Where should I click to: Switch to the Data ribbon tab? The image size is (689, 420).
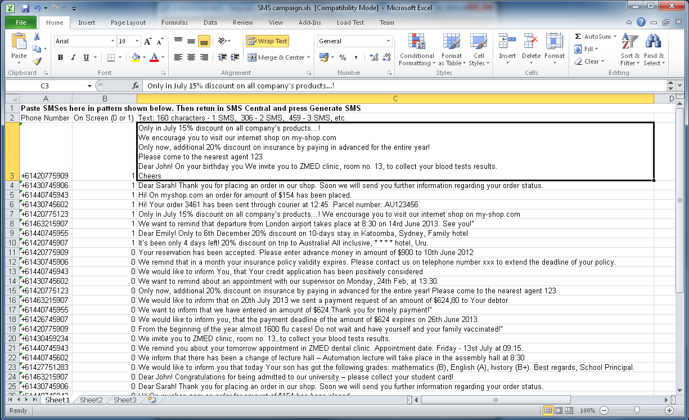click(x=210, y=23)
